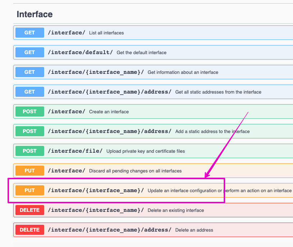The height and width of the screenshot is (247, 293).
Task: Click 'Add a static address to the interface' text
Action: point(212,132)
